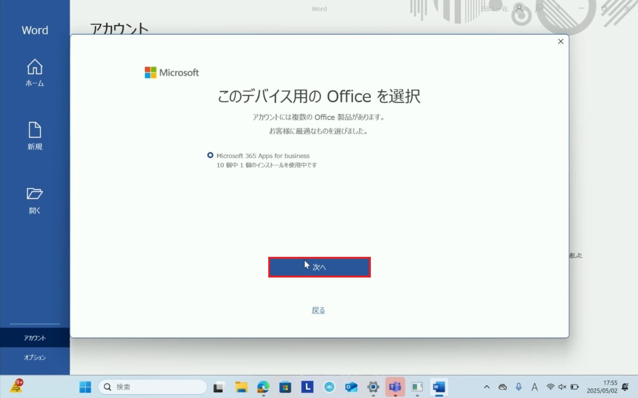The image size is (638, 398).
Task: Click the text 10 個中 1 個のインストールを使用中です
Action: [x=266, y=165]
